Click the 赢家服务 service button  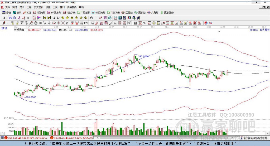[167, 12]
